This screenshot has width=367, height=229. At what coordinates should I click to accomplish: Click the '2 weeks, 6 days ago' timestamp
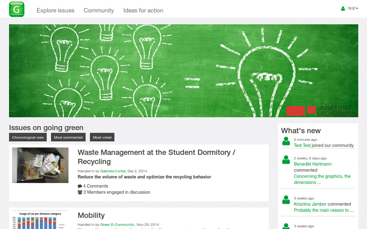click(310, 158)
